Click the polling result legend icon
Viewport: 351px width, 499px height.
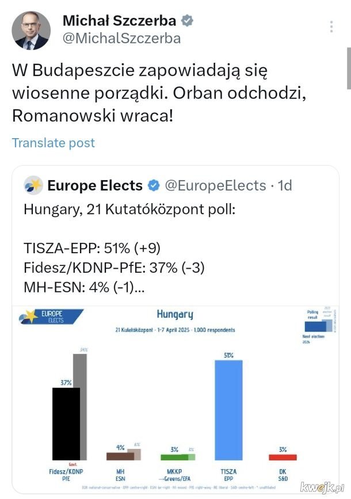click(319, 326)
